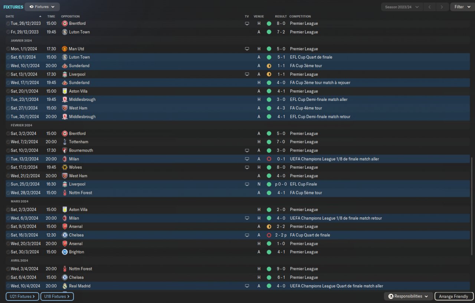Expand the Filter dropdown
The height and width of the screenshot is (303, 475).
coord(462,7)
